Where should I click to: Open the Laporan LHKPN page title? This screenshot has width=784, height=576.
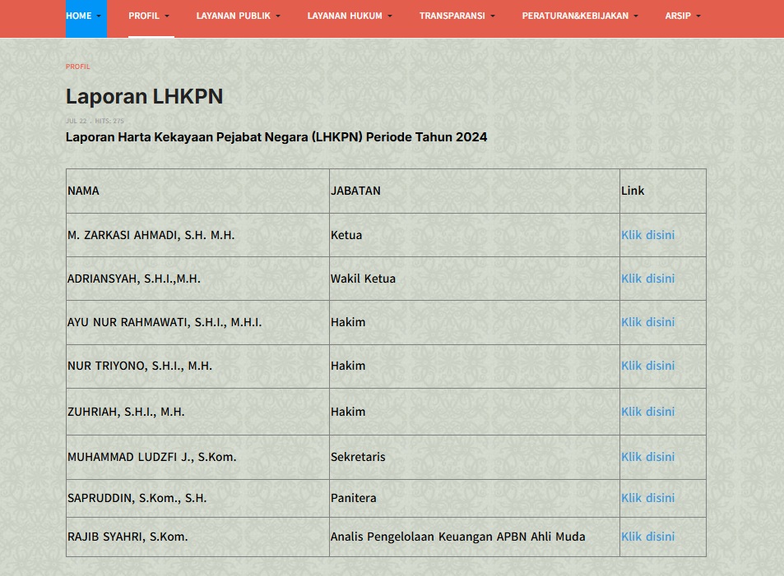tap(144, 96)
